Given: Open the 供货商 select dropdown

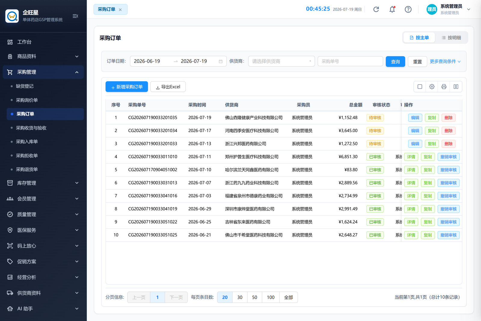Looking at the screenshot, I should [x=281, y=61].
